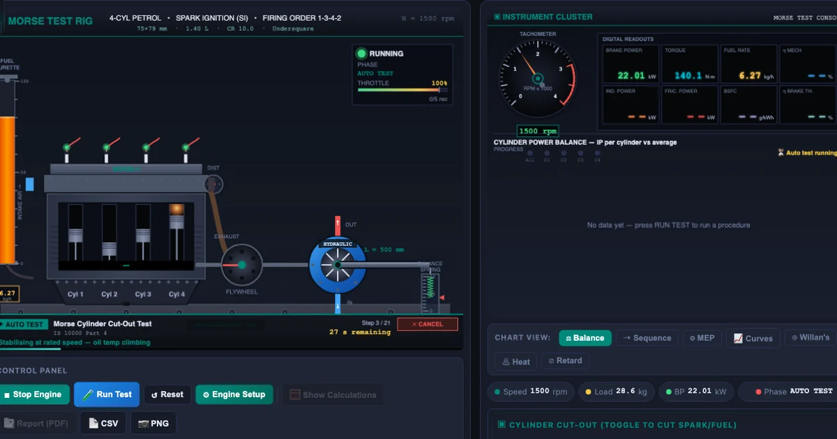
Task: Click the distributor DIST icon
Action: click(x=213, y=184)
